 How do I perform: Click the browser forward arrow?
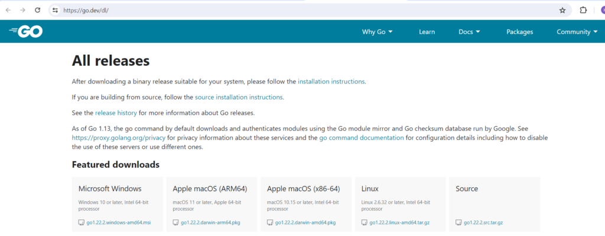coord(22,10)
